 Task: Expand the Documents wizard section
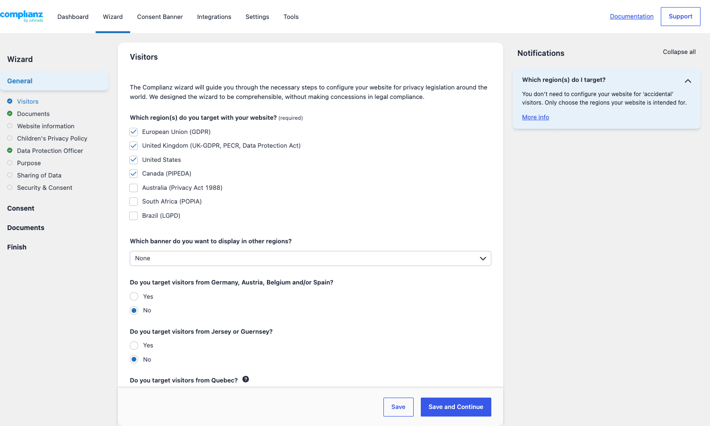pyautogui.click(x=26, y=228)
